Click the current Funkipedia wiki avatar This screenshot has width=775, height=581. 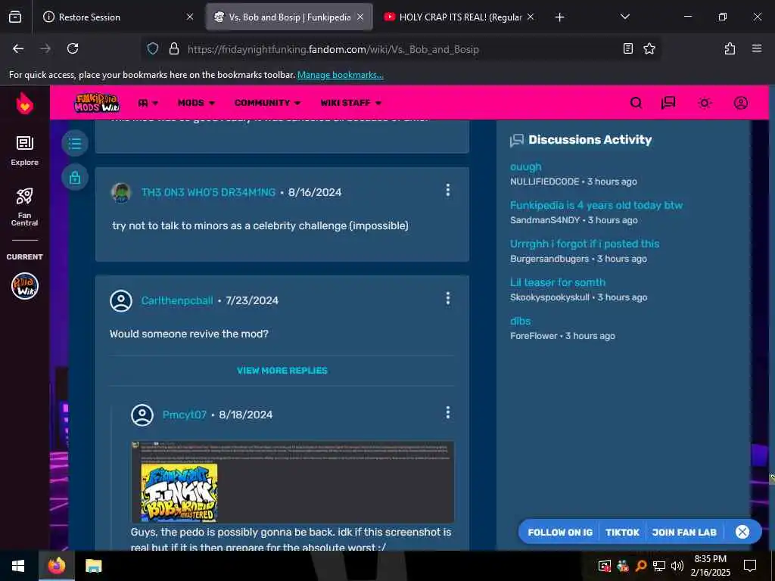(x=25, y=286)
